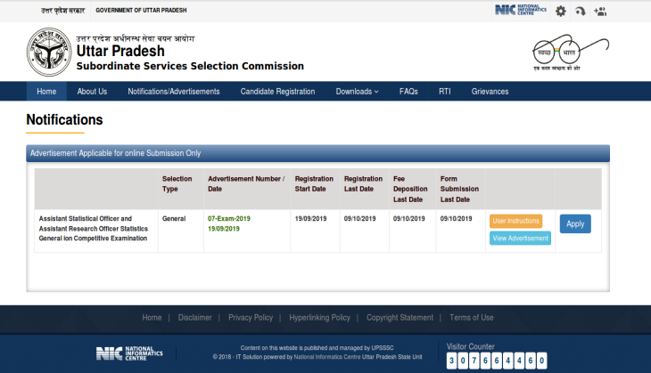Go to Notifications/Advertisements menu
Viewport: 651px width, 373px height.
(x=174, y=91)
